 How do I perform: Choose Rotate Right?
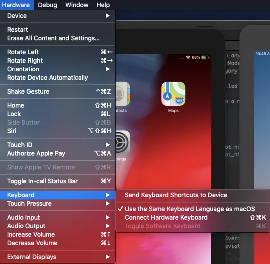pos(58,61)
